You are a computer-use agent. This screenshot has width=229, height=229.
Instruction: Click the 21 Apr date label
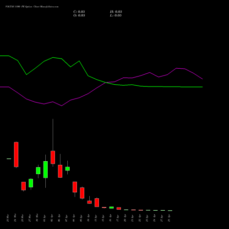coord(132,218)
